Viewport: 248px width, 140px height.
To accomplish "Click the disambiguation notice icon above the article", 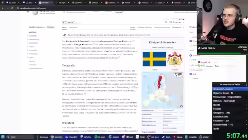I will click(64, 35).
